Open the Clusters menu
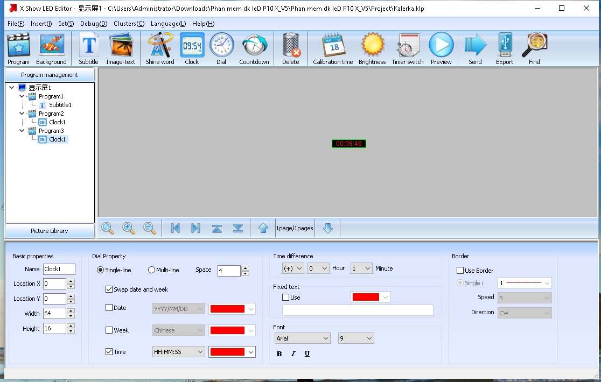 point(129,24)
